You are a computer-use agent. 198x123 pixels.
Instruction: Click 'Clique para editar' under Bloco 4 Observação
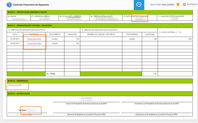tap(15, 85)
